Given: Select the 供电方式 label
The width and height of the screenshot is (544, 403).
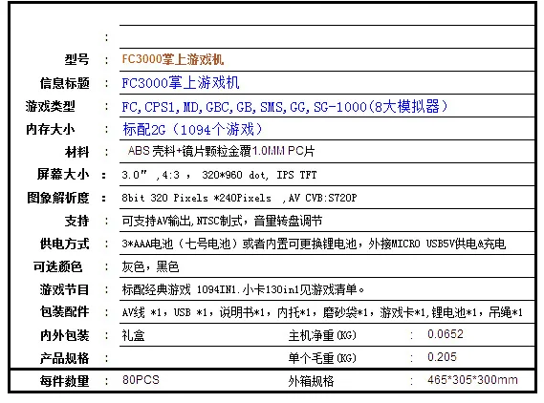Looking at the screenshot, I should [x=64, y=244].
